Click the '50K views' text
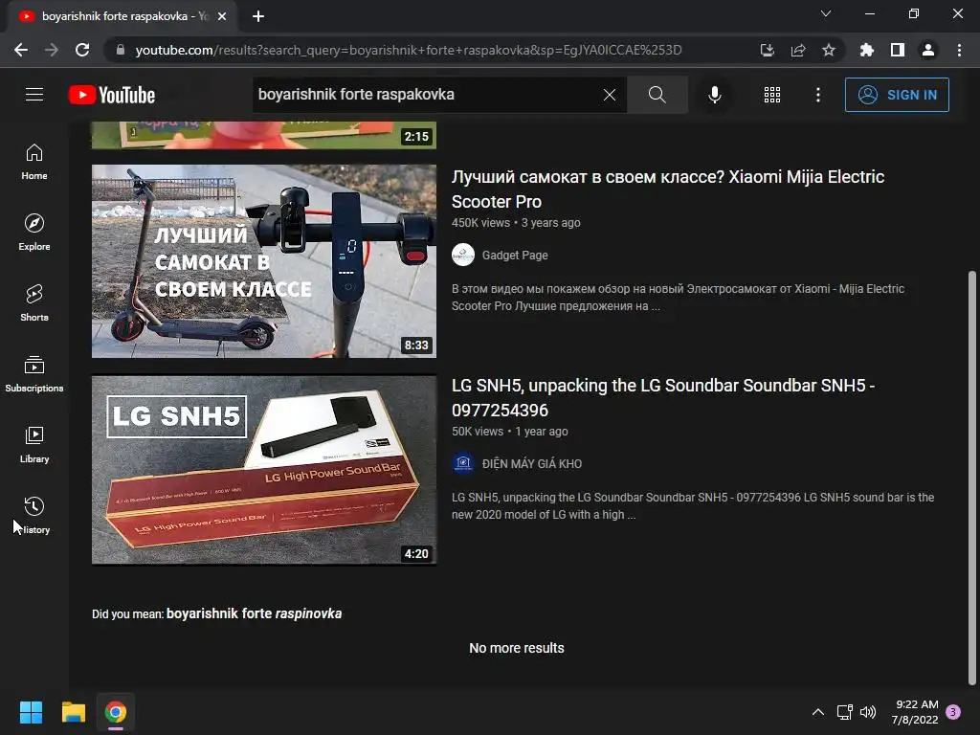Viewport: 980px width, 735px height. point(478,432)
